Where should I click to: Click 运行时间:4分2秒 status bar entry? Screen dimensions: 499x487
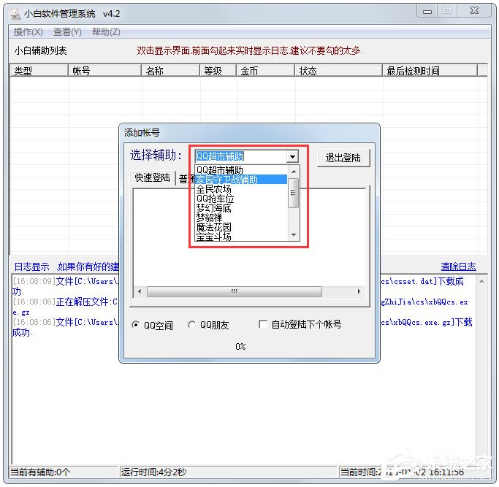[228, 472]
